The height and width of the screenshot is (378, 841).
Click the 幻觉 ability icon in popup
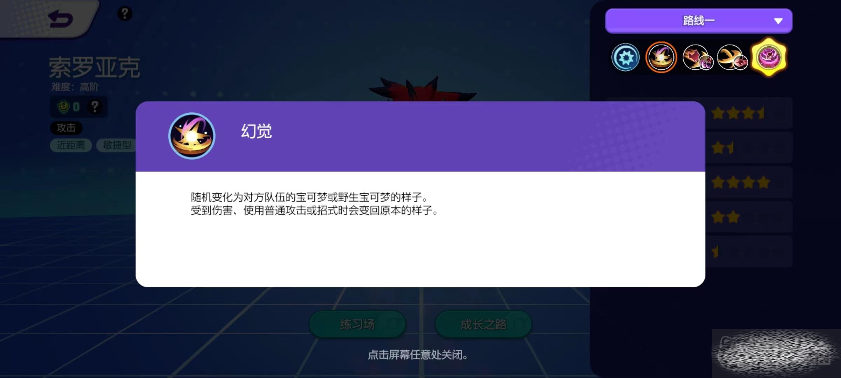192,136
